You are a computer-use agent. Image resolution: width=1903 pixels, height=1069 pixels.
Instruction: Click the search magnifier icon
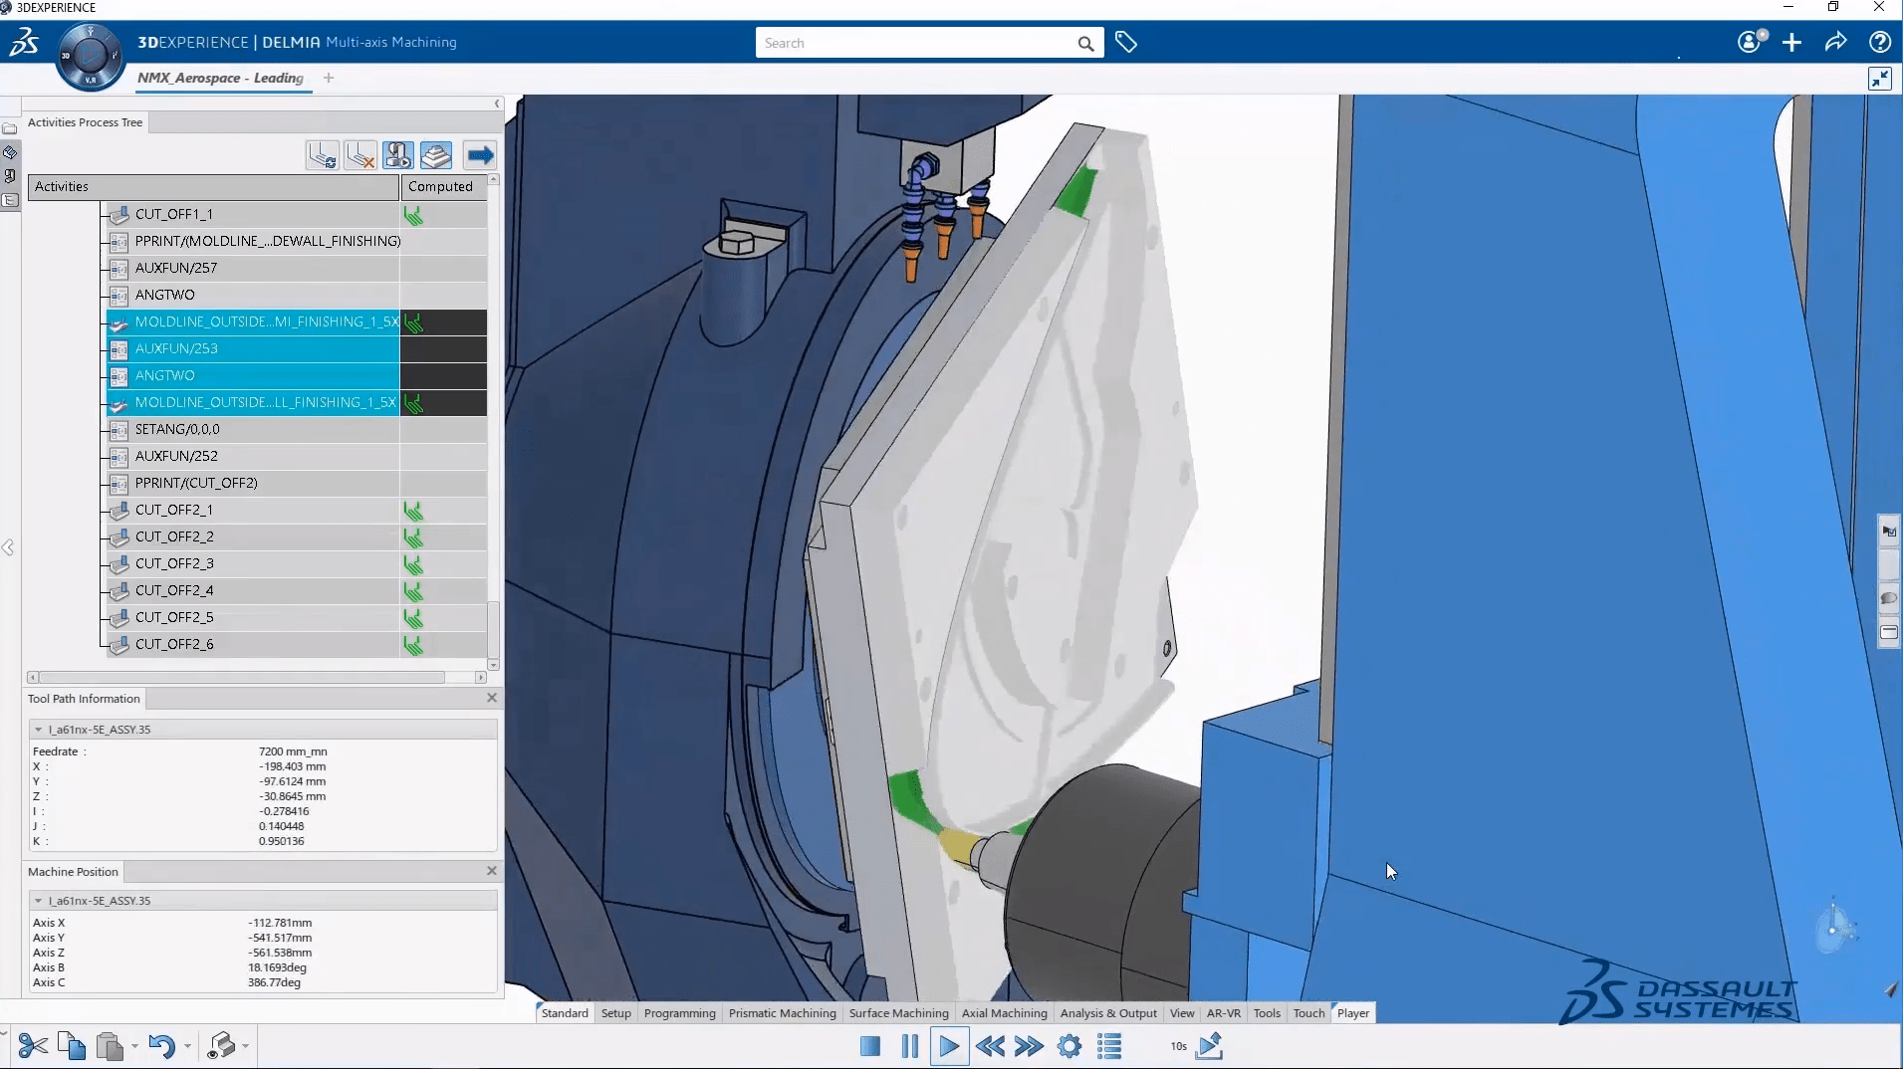pos(1085,43)
